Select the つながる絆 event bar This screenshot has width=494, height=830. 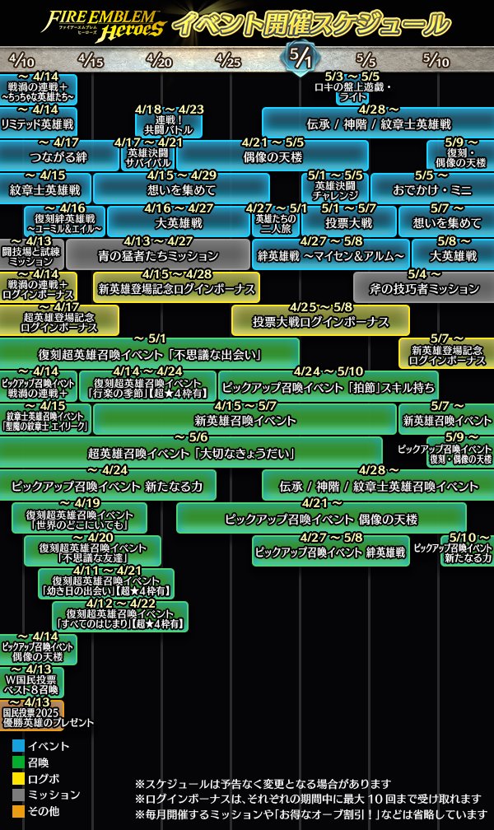click(x=59, y=156)
